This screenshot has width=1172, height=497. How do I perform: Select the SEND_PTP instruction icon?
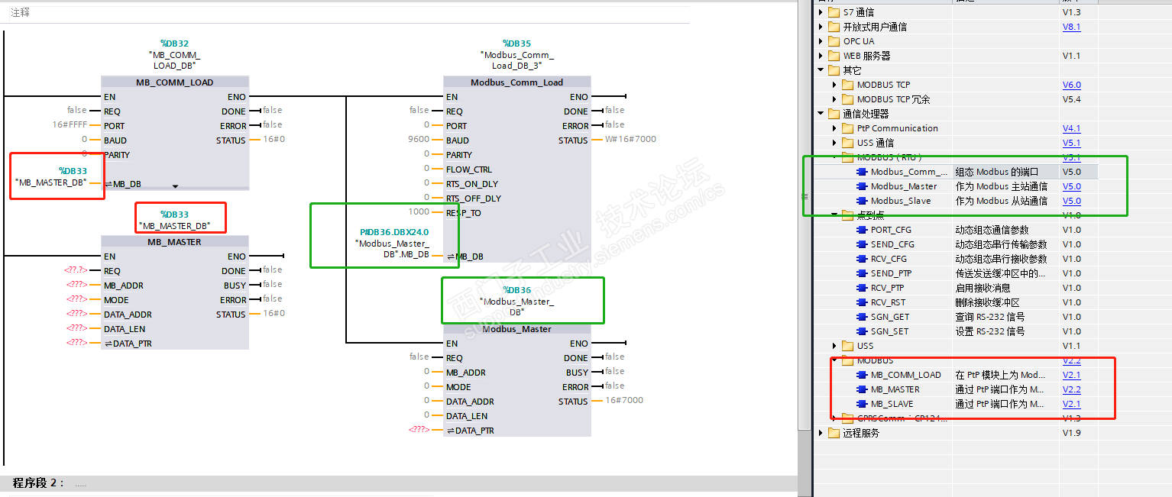862,273
